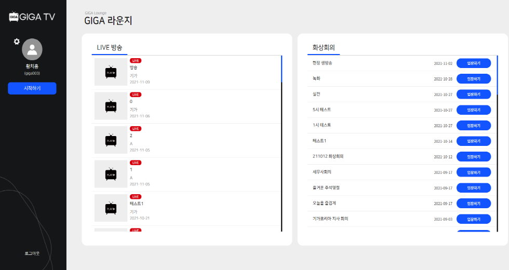Enter the '오늘을 즐겁게' meeting

click(x=474, y=204)
